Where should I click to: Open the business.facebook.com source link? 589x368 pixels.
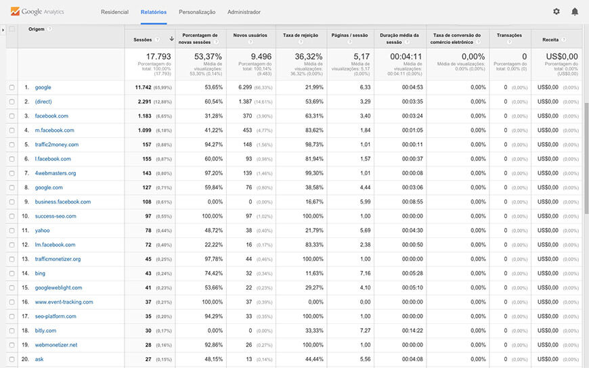click(63, 202)
